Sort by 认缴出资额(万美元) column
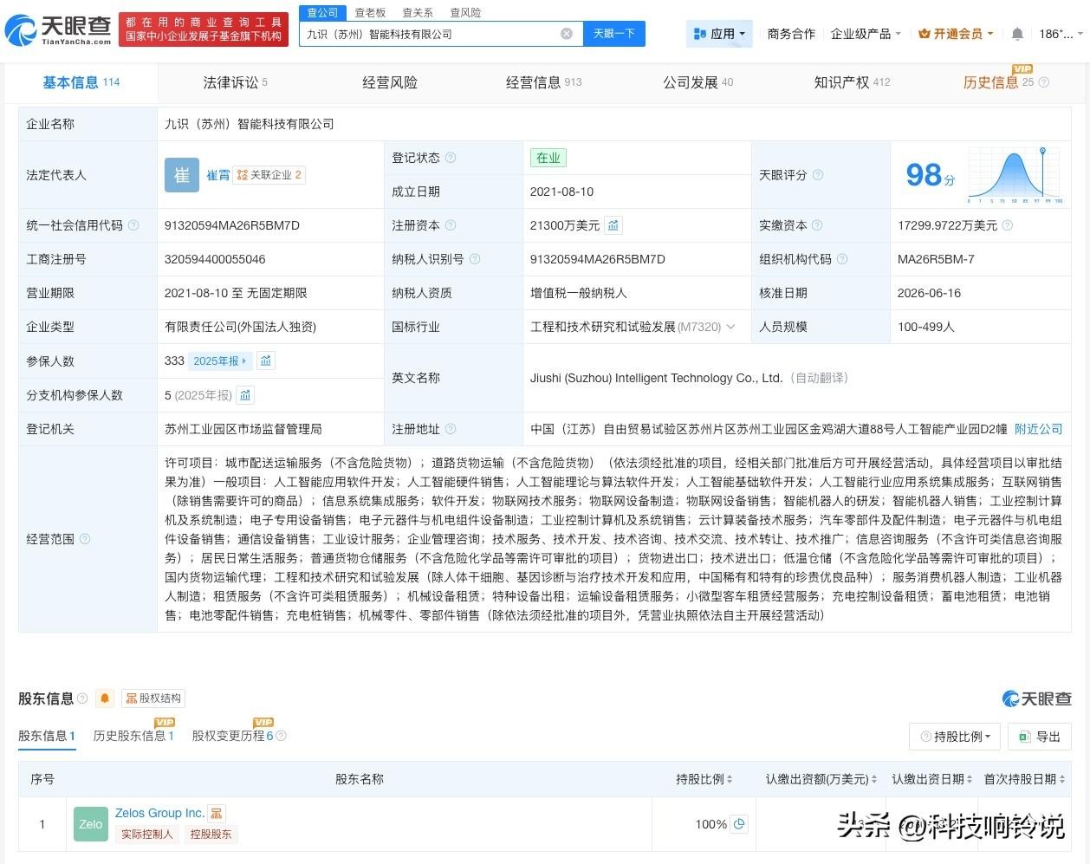This screenshot has height=864, width=1090. pyautogui.click(x=821, y=779)
